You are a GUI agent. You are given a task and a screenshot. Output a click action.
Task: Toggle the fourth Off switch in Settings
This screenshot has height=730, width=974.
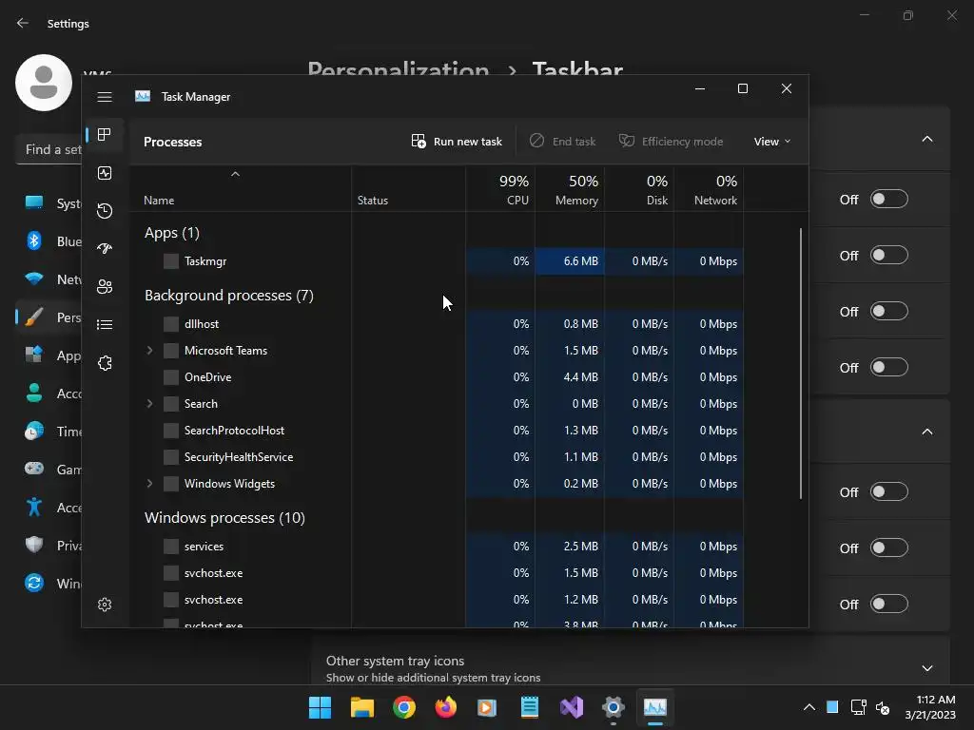889,368
